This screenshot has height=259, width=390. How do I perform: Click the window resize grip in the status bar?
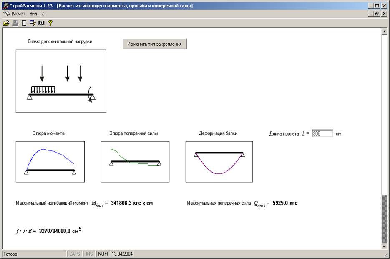[385, 254]
